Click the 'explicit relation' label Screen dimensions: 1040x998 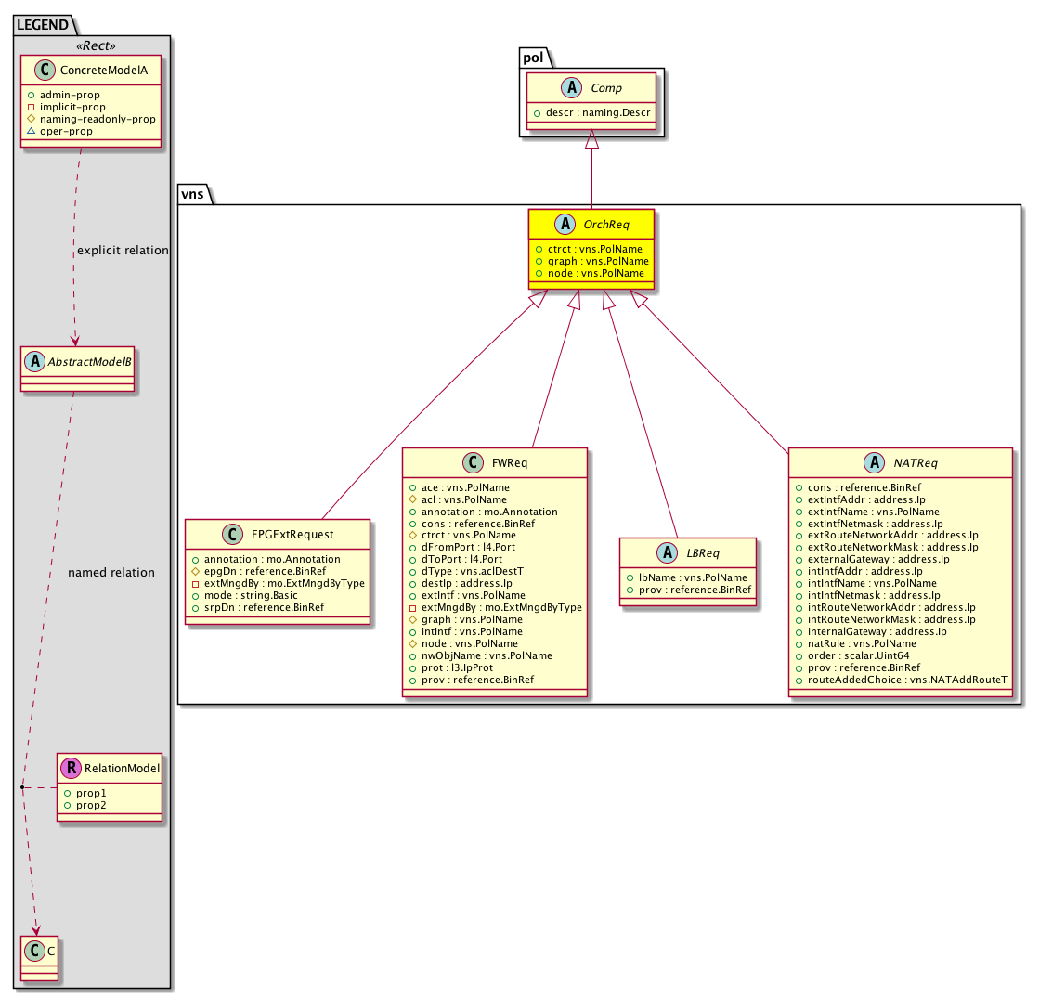pos(123,250)
